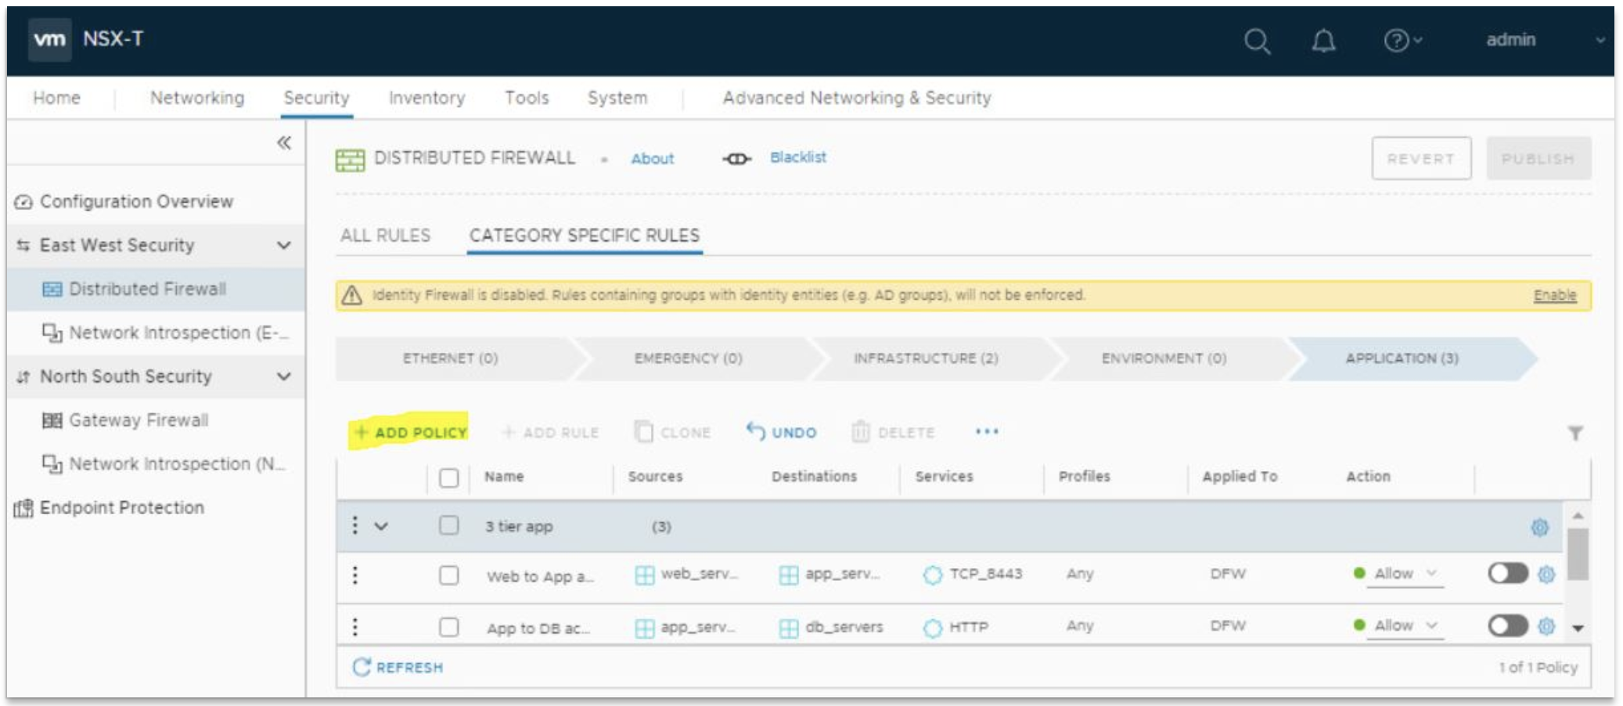Click db_servers group icon
This screenshot has width=1623, height=706.
tap(788, 628)
